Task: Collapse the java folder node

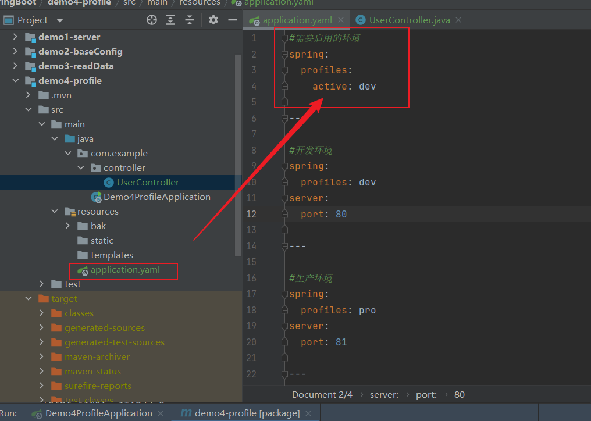Action: pyautogui.click(x=55, y=138)
